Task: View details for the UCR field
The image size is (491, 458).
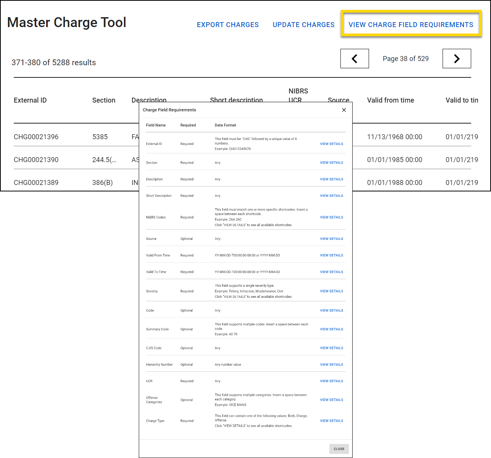Action: (331, 381)
